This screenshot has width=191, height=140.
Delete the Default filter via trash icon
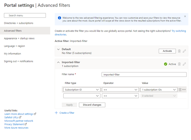179,51
